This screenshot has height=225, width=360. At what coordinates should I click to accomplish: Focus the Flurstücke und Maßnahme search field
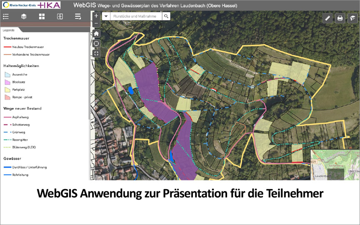[136, 16]
